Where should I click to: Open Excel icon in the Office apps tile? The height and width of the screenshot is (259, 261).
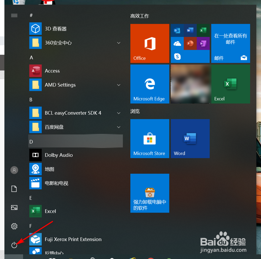pyautogui.click(x=203, y=30)
